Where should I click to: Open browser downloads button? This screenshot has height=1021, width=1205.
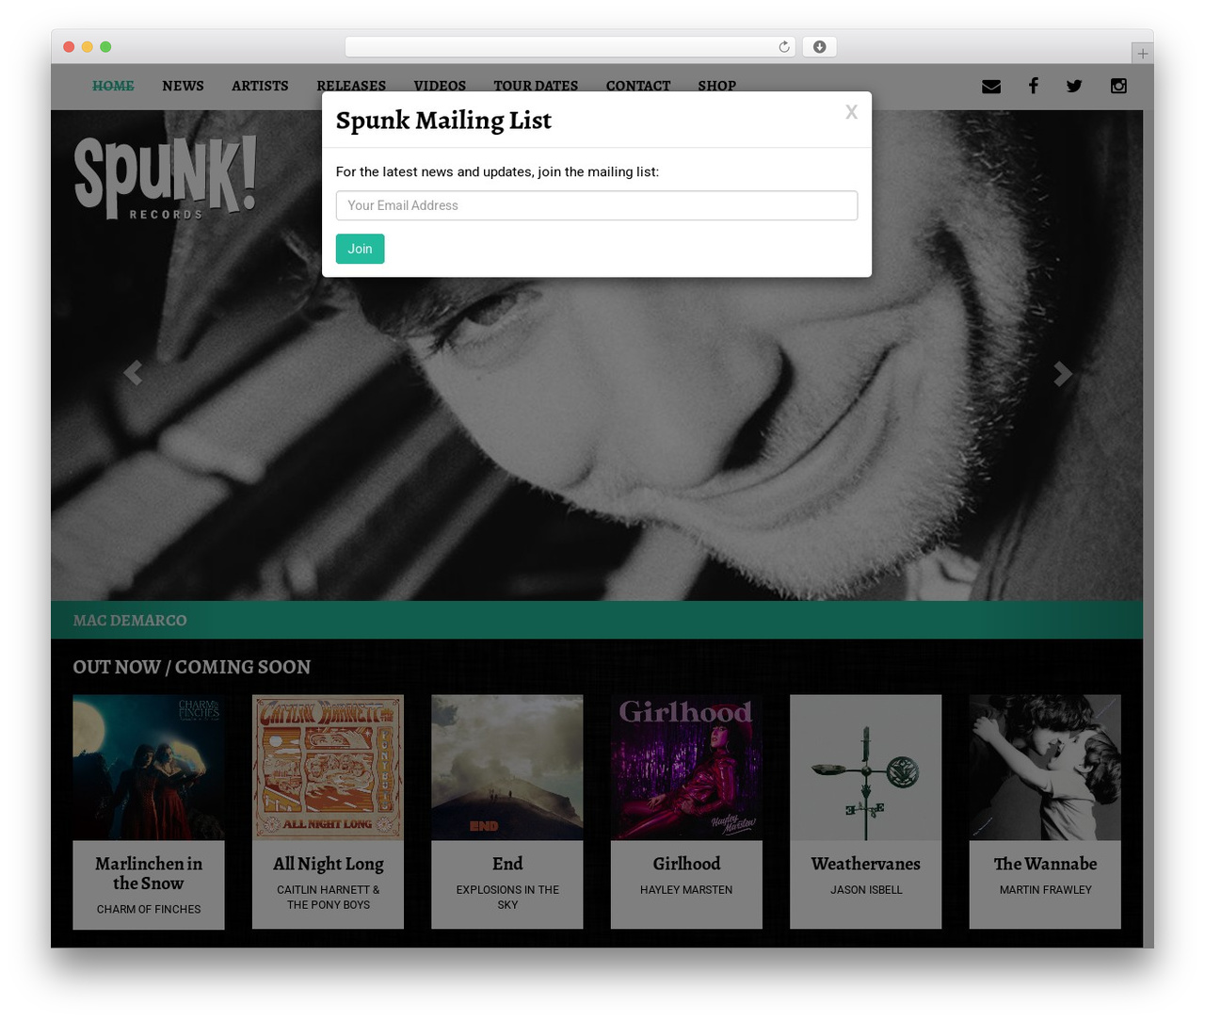(819, 47)
